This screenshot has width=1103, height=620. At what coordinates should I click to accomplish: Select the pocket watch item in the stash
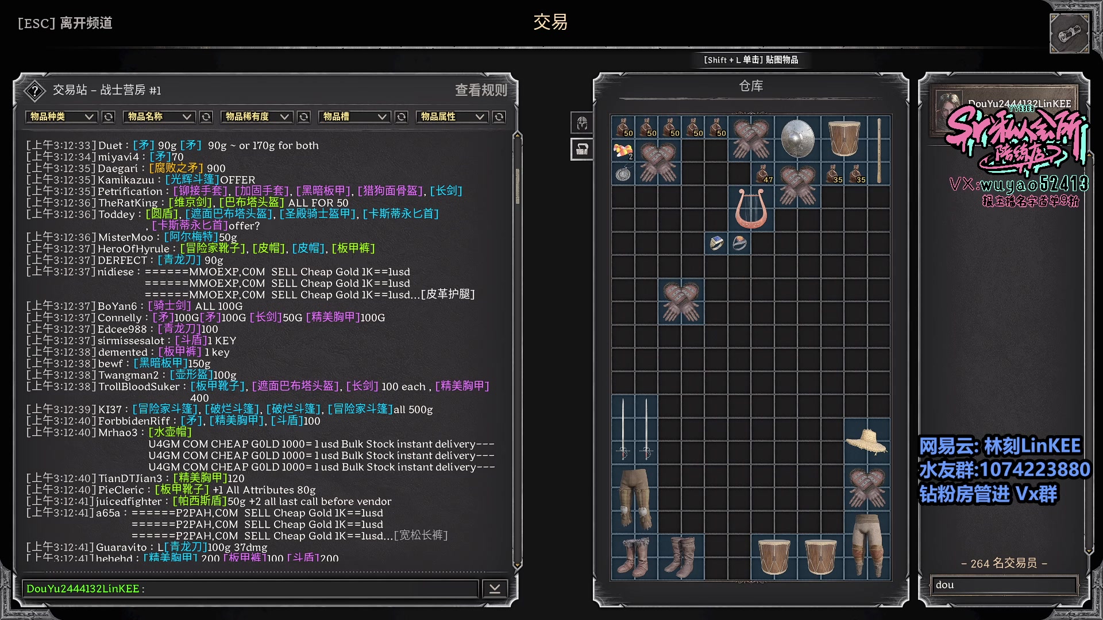tap(623, 174)
